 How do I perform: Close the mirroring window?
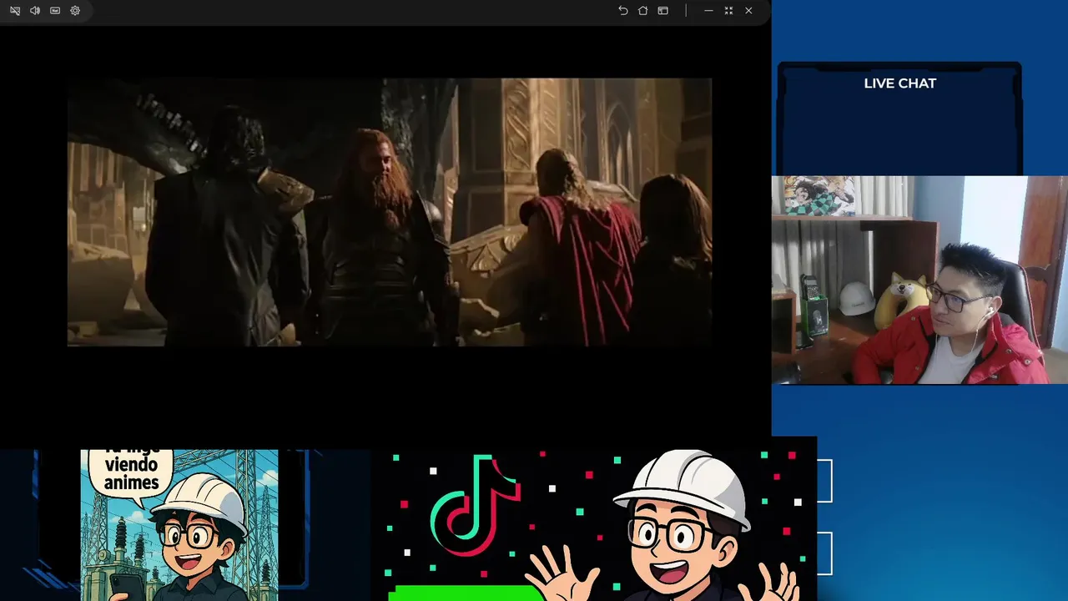pyautogui.click(x=748, y=11)
